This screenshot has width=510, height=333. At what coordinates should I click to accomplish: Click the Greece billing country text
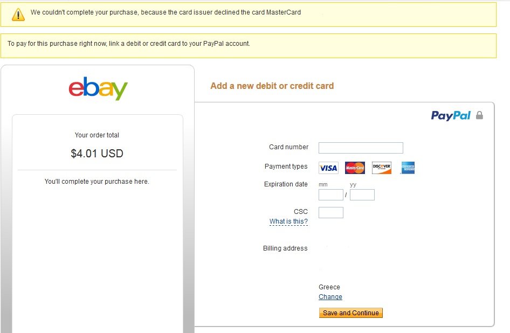point(329,287)
